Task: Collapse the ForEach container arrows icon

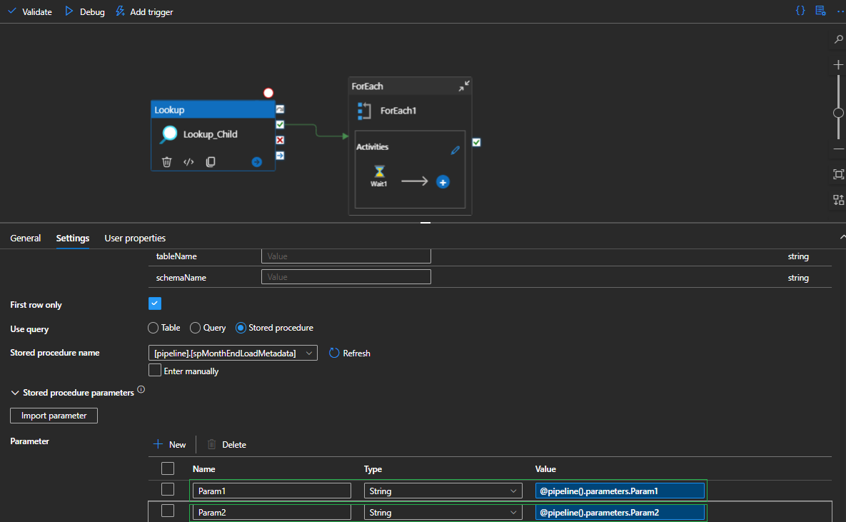Action: coord(464,86)
